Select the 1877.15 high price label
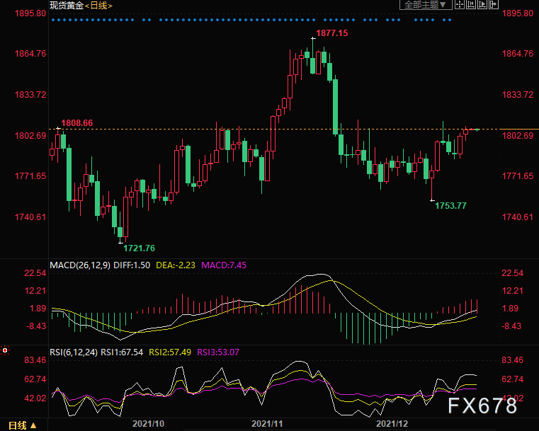This screenshot has width=539, height=431. coord(331,33)
